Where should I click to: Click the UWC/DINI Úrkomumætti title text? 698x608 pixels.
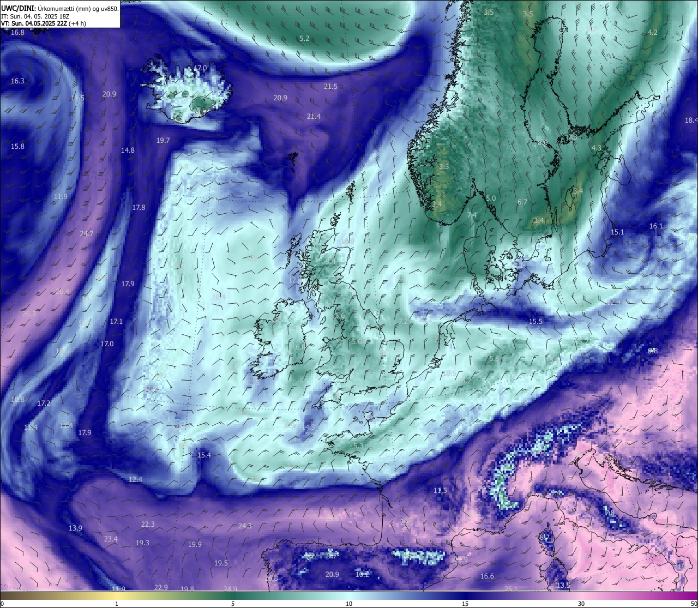pos(59,9)
